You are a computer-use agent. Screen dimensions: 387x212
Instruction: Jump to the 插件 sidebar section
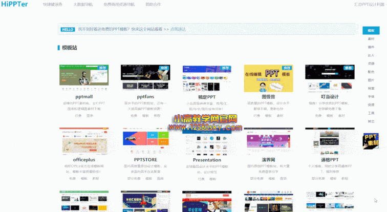click(371, 47)
